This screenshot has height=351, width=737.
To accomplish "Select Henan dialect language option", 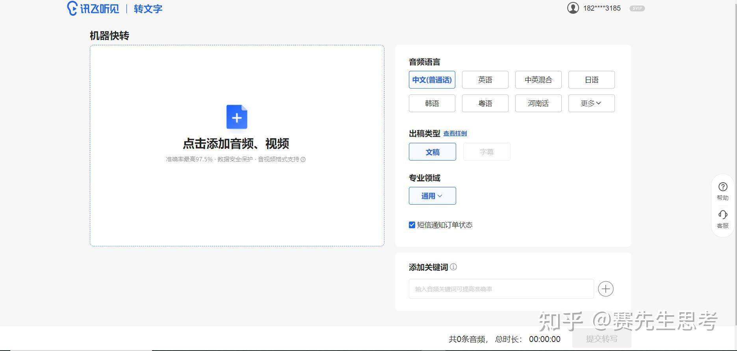I will [x=538, y=103].
